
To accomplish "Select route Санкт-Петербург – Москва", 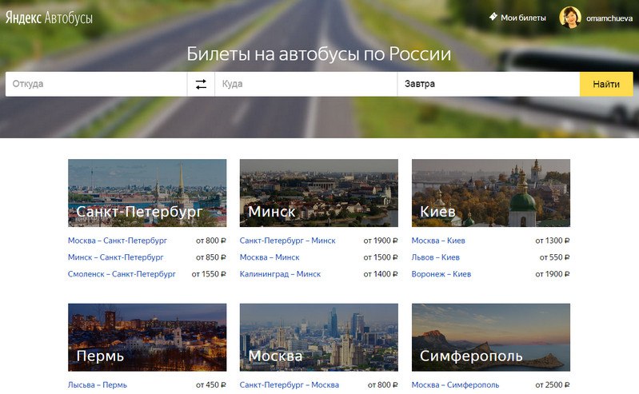I will pos(290,384).
